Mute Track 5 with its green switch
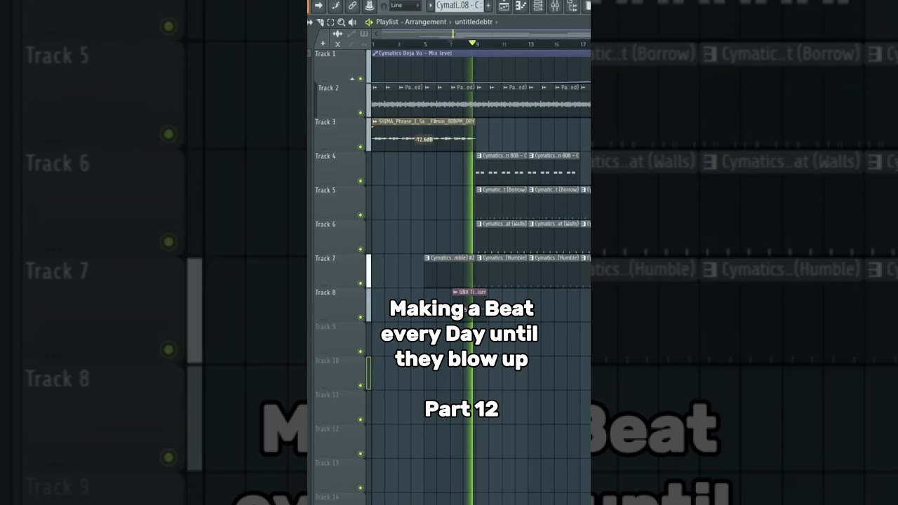The width and height of the screenshot is (898, 505). pyautogui.click(x=361, y=215)
